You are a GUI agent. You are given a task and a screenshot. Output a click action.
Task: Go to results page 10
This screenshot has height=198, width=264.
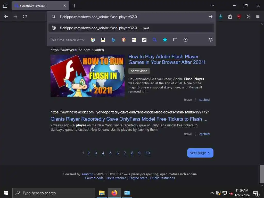coord(148,153)
